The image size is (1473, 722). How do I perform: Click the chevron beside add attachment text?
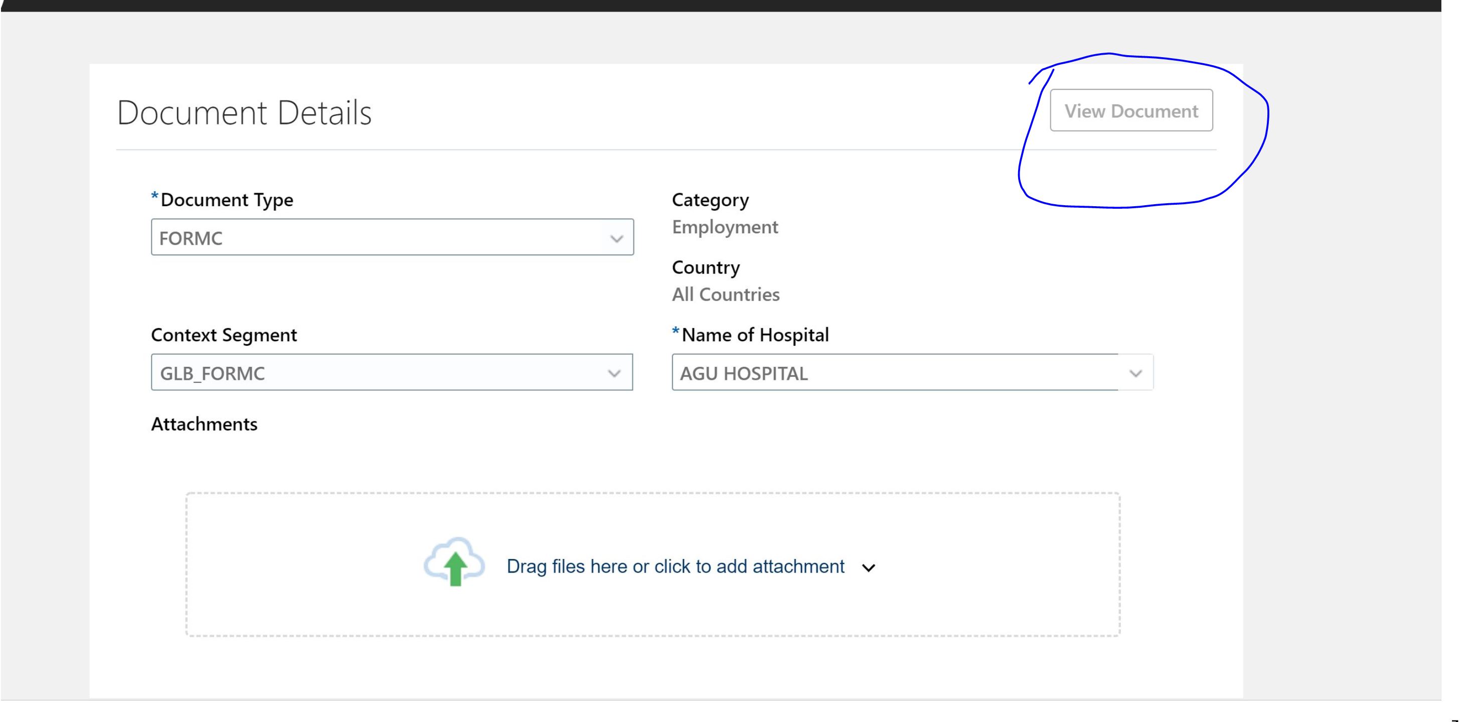click(x=868, y=567)
